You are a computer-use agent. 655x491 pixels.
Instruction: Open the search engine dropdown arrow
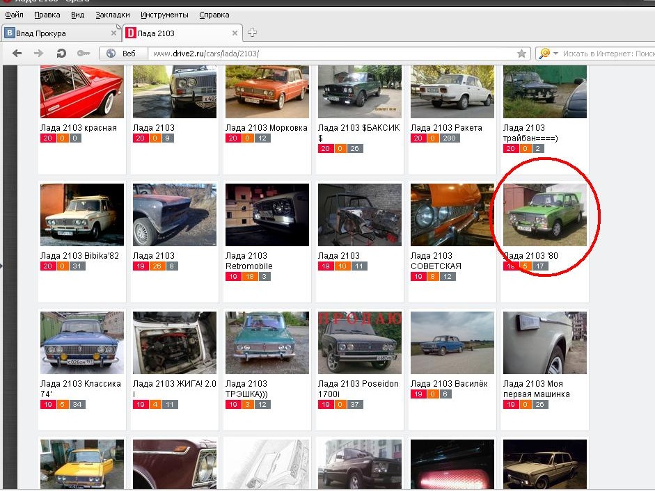pos(555,54)
